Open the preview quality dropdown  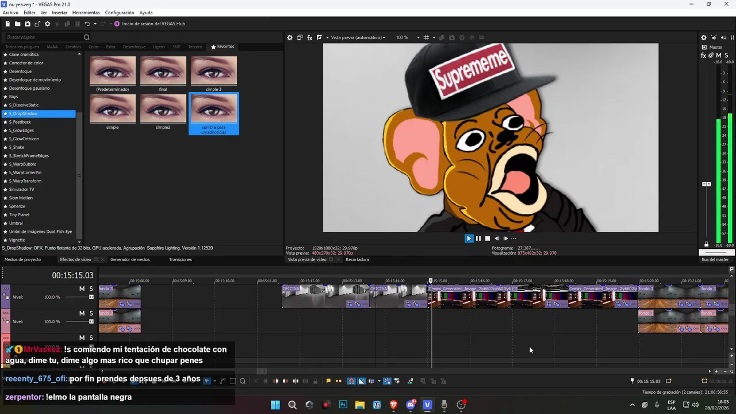(x=358, y=37)
